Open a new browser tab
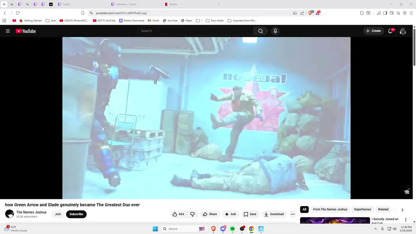 (219, 4)
